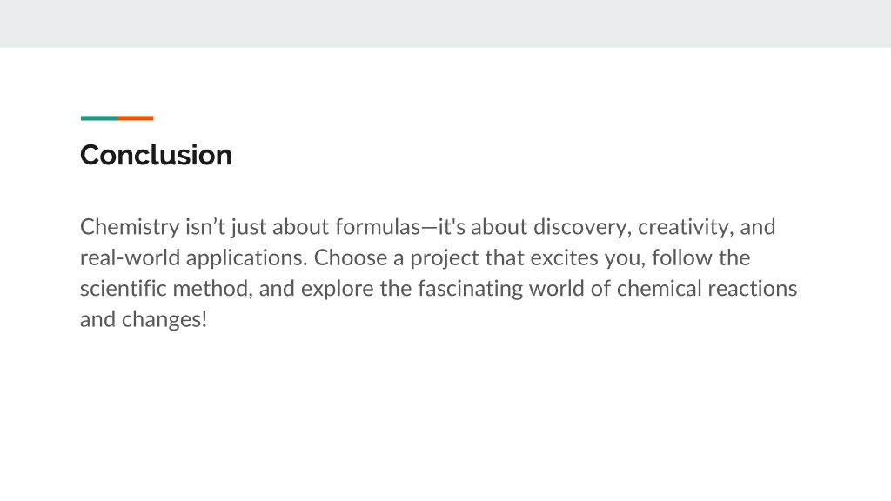Click the word explore in third line

(x=337, y=290)
